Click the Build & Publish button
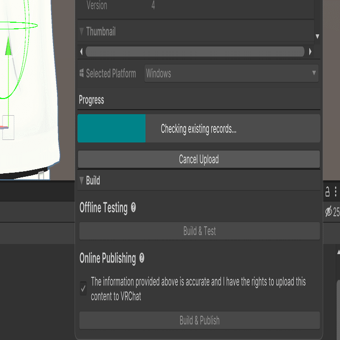Screen dimensions: 340x340 click(200, 320)
